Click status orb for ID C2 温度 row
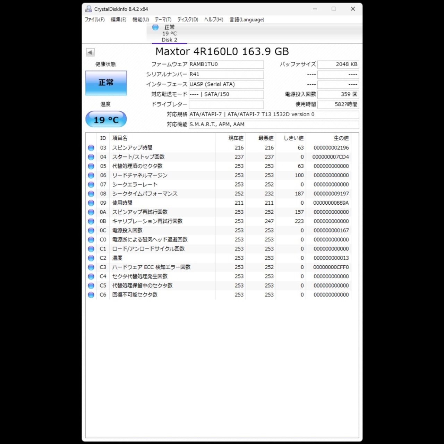 [91, 258]
